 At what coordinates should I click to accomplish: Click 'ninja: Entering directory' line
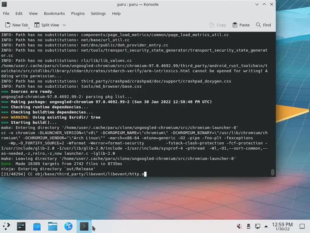pos(48,169)
